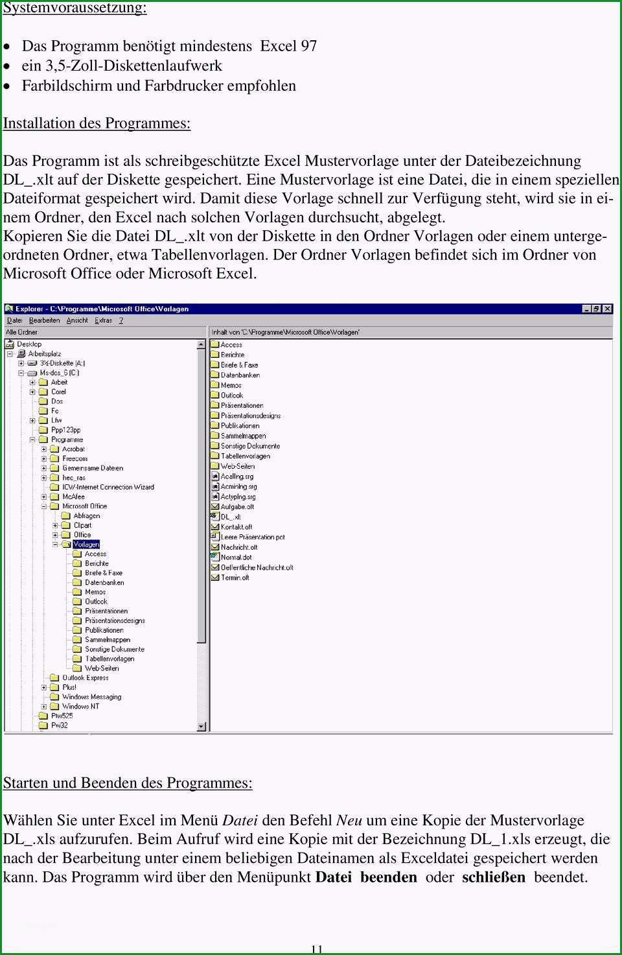The width and height of the screenshot is (622, 955).
Task: Click the Ppp123pp folder icon
Action: pos(43,430)
